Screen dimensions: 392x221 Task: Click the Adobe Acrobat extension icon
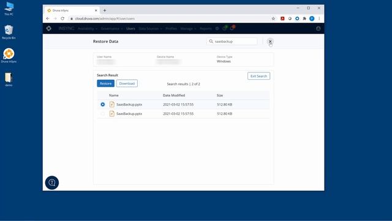[x=282, y=18]
